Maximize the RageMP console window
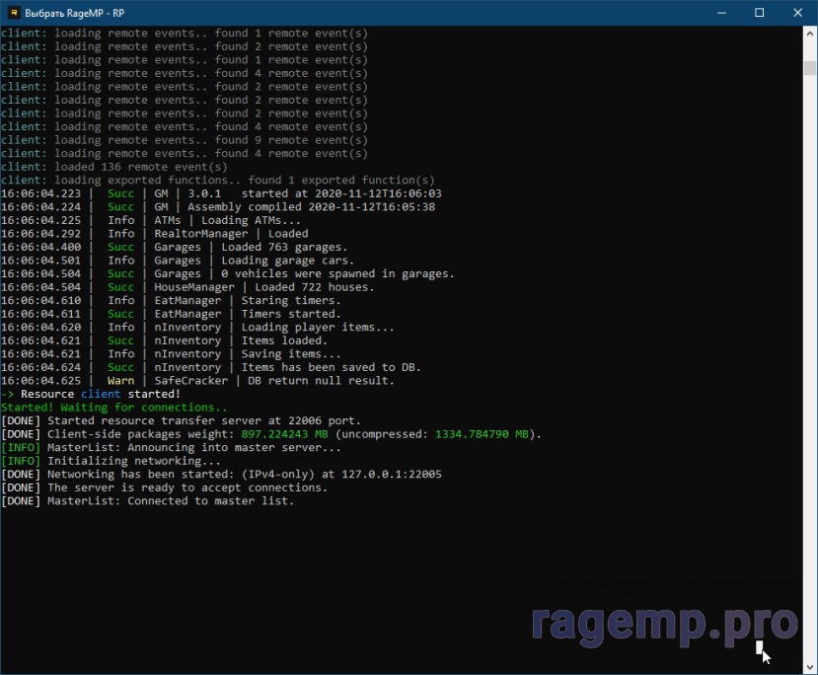Viewport: 818px width, 675px height. pyautogui.click(x=759, y=13)
